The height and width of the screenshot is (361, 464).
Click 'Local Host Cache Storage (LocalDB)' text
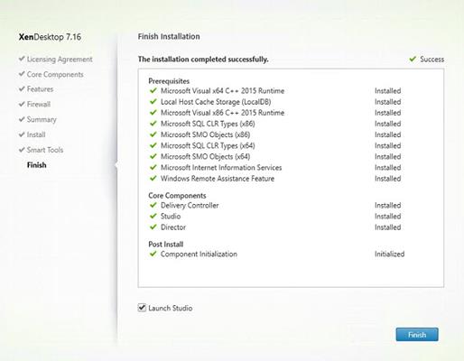point(216,102)
